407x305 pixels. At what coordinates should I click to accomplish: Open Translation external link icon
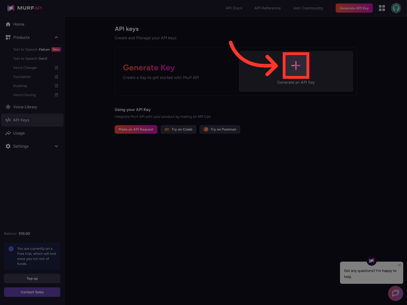[x=56, y=77]
